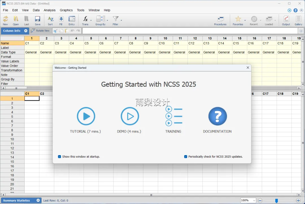Expand the Summary Statistics panel
The image size is (305, 204).
(38, 200)
